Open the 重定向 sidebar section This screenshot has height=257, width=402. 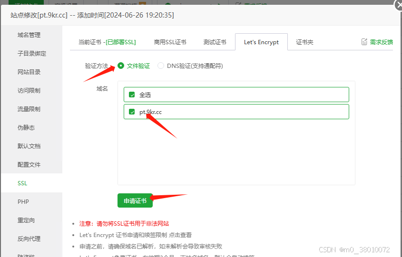click(x=26, y=220)
